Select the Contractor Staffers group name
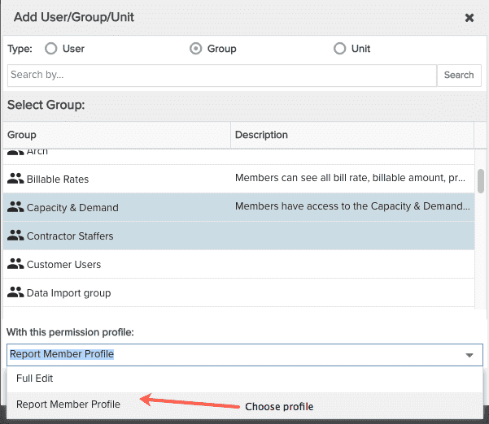This screenshot has width=489, height=424. [70, 236]
